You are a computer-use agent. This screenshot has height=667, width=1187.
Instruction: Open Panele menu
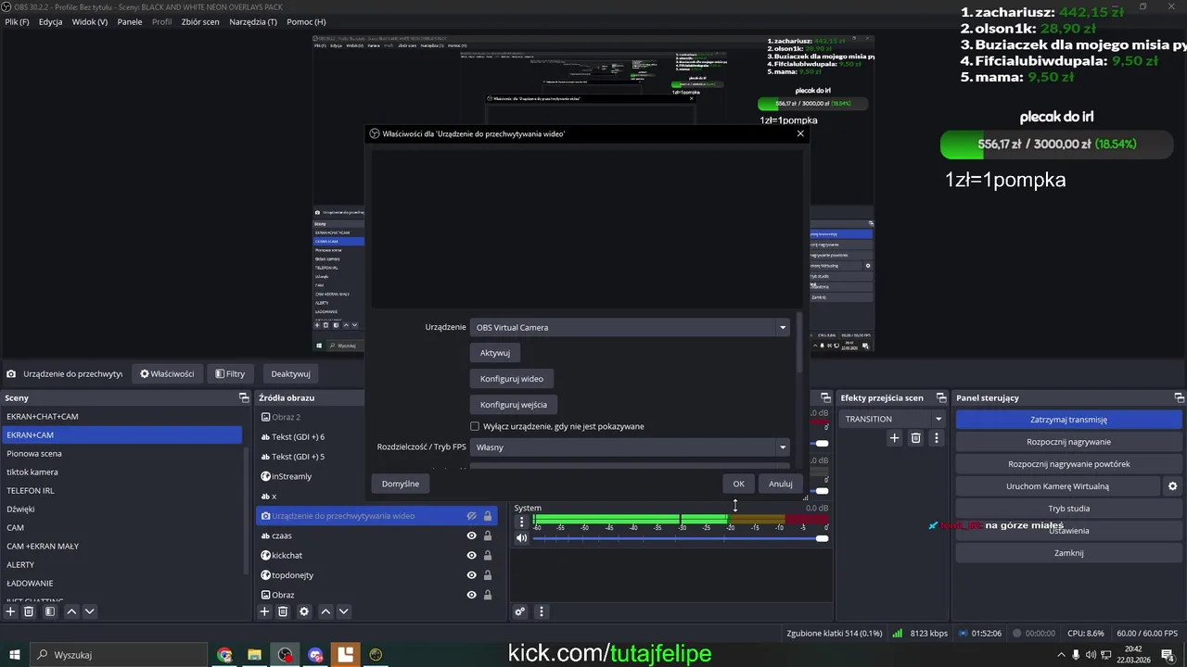tap(130, 21)
